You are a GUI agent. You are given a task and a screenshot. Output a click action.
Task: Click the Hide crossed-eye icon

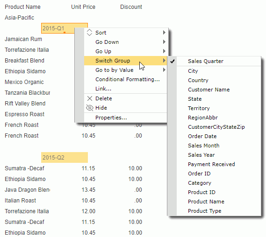(90, 108)
